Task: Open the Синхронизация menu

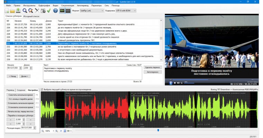Action: tap(67, 6)
